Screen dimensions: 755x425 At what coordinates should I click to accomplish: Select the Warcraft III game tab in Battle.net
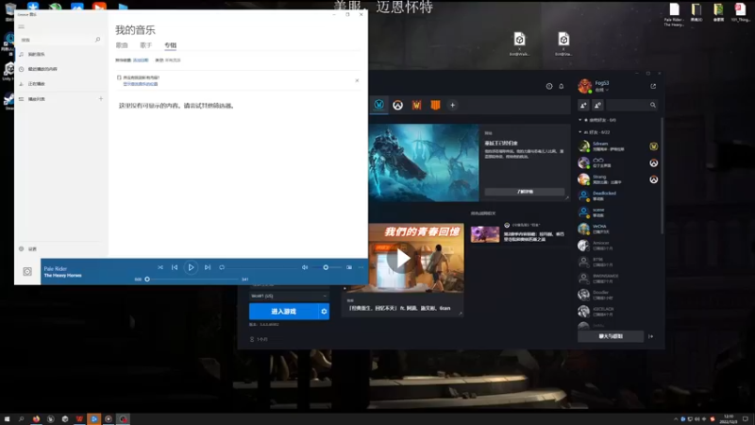click(x=416, y=105)
